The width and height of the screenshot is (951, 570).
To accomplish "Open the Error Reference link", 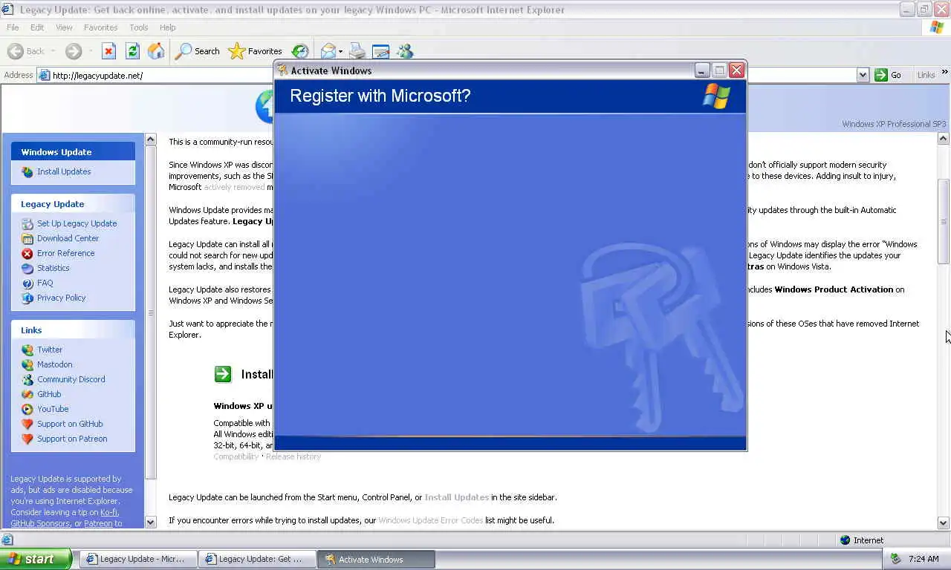I will click(66, 253).
